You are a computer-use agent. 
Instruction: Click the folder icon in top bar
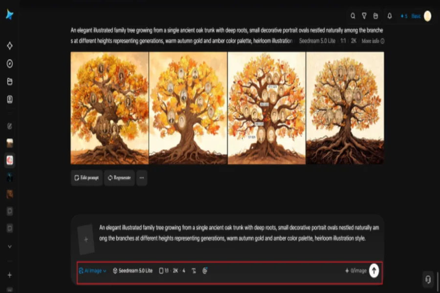point(375,16)
